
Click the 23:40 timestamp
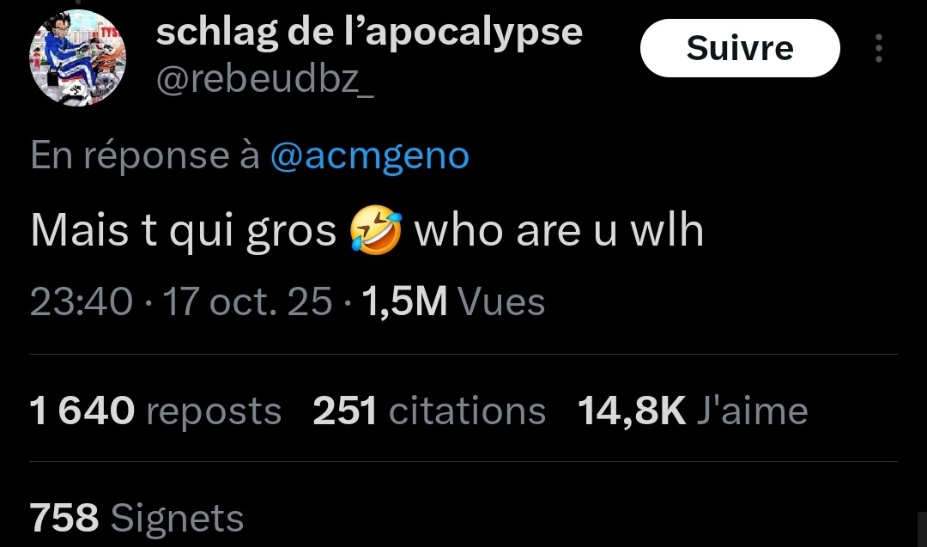[82, 301]
